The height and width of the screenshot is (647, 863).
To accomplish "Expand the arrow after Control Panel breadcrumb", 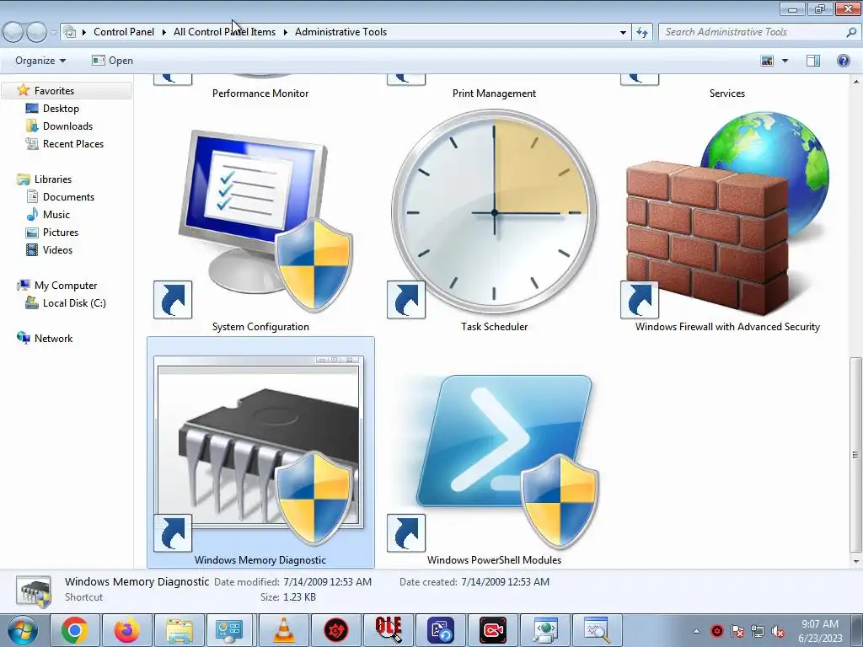I will (164, 32).
